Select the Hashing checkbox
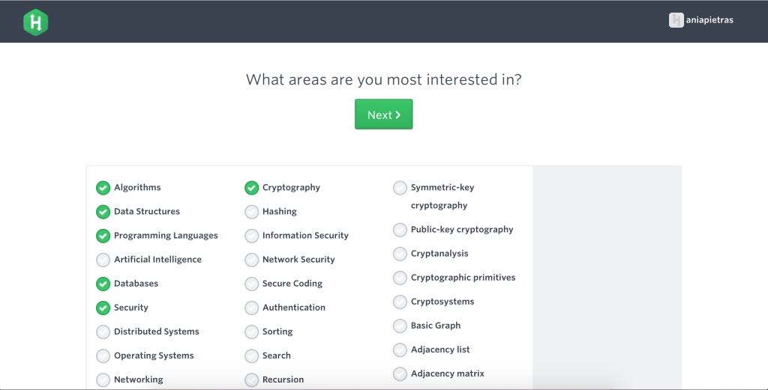 (x=251, y=212)
